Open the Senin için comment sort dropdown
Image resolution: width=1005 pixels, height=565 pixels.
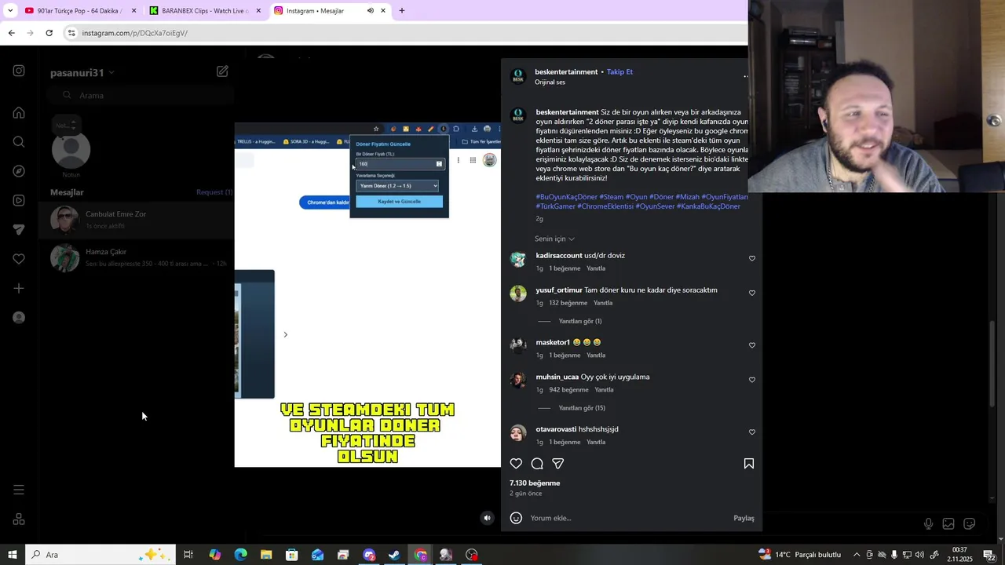(554, 239)
